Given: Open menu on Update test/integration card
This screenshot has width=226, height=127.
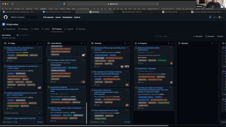Looking at the screenshot, I should click(40, 66).
